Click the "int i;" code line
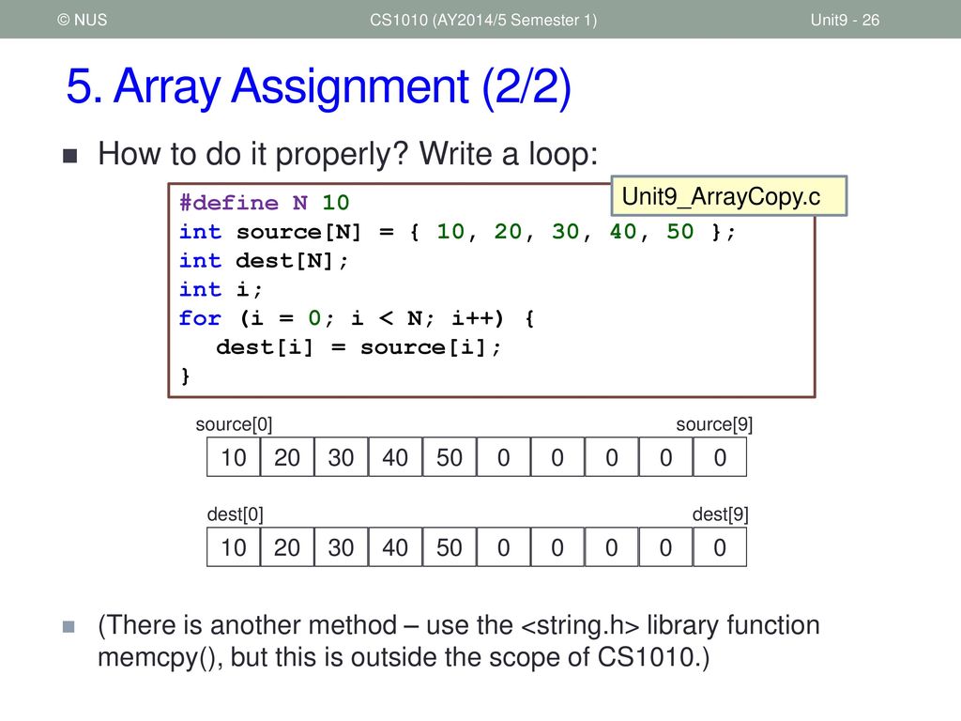 [221, 289]
